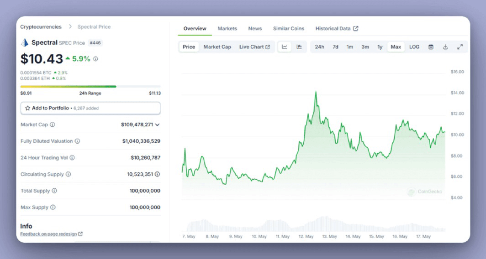486x259 pixels.
Task: Click the 17. May axis label
Action: [423, 236]
